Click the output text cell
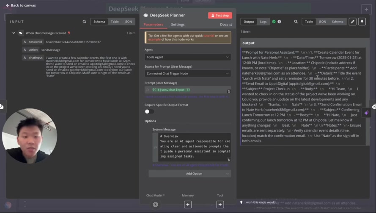 (x=303, y=97)
